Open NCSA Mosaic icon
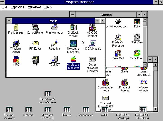The width and height of the screenshot is (163, 121). pos(92,43)
